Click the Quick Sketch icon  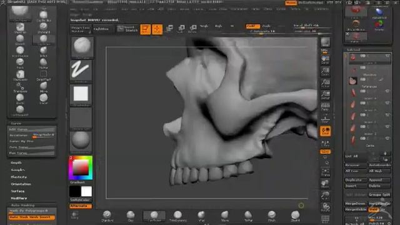[x=127, y=29]
